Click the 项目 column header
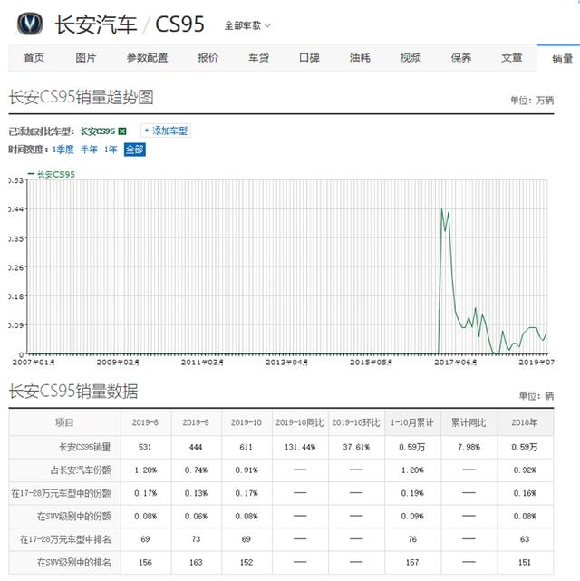 (64, 422)
